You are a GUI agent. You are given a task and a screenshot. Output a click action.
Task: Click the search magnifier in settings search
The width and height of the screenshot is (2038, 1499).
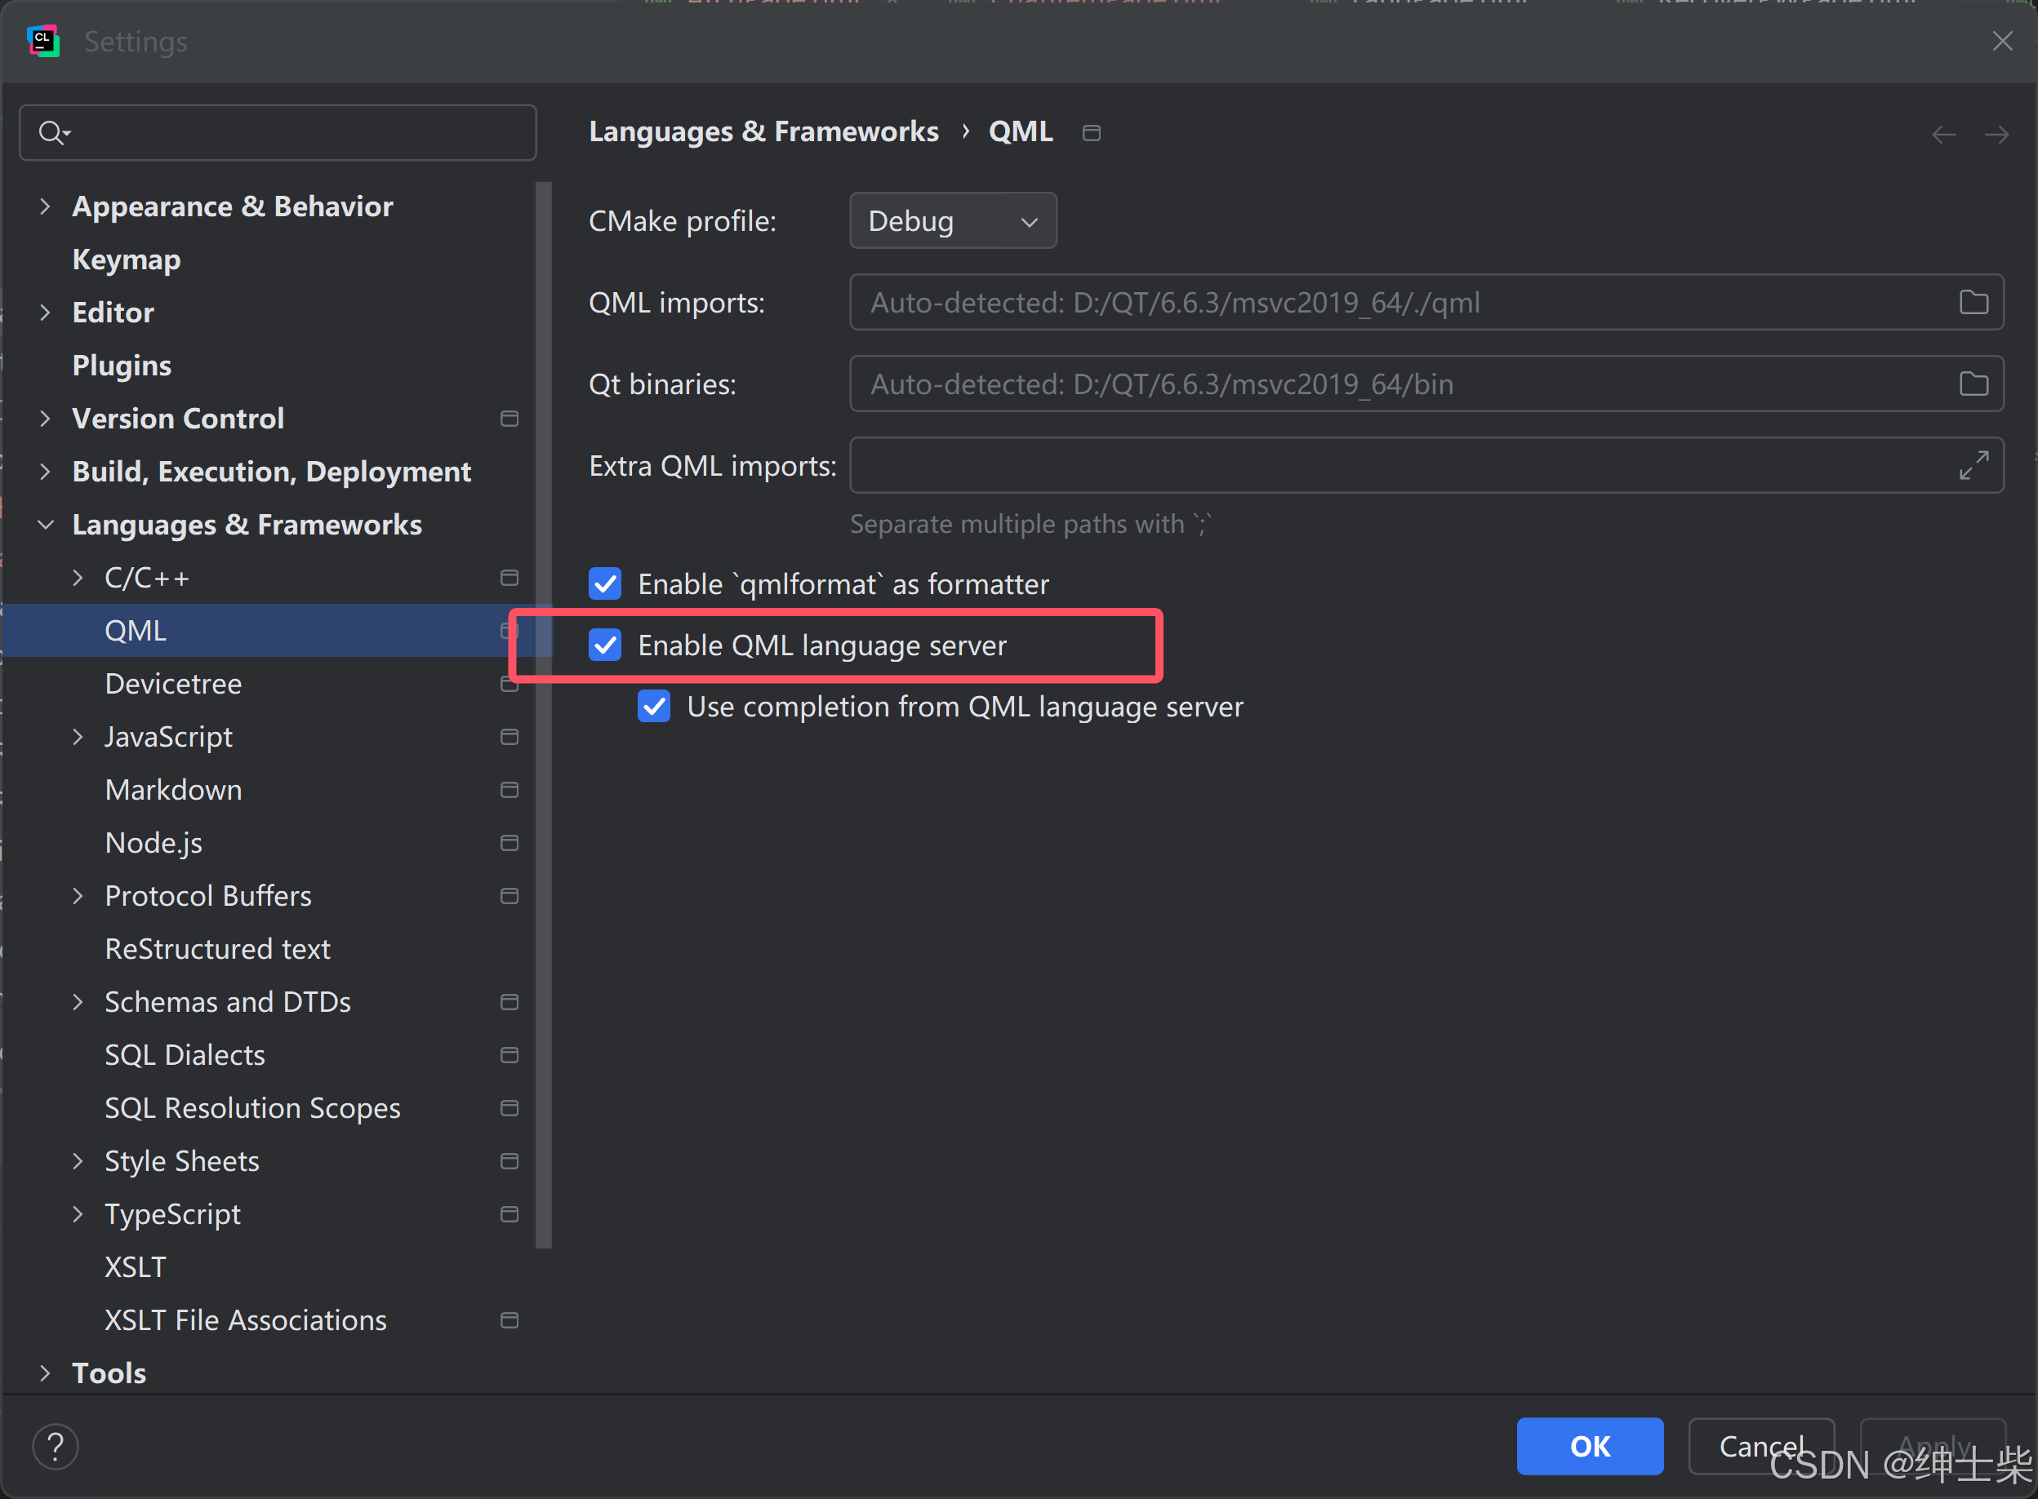pos(52,132)
